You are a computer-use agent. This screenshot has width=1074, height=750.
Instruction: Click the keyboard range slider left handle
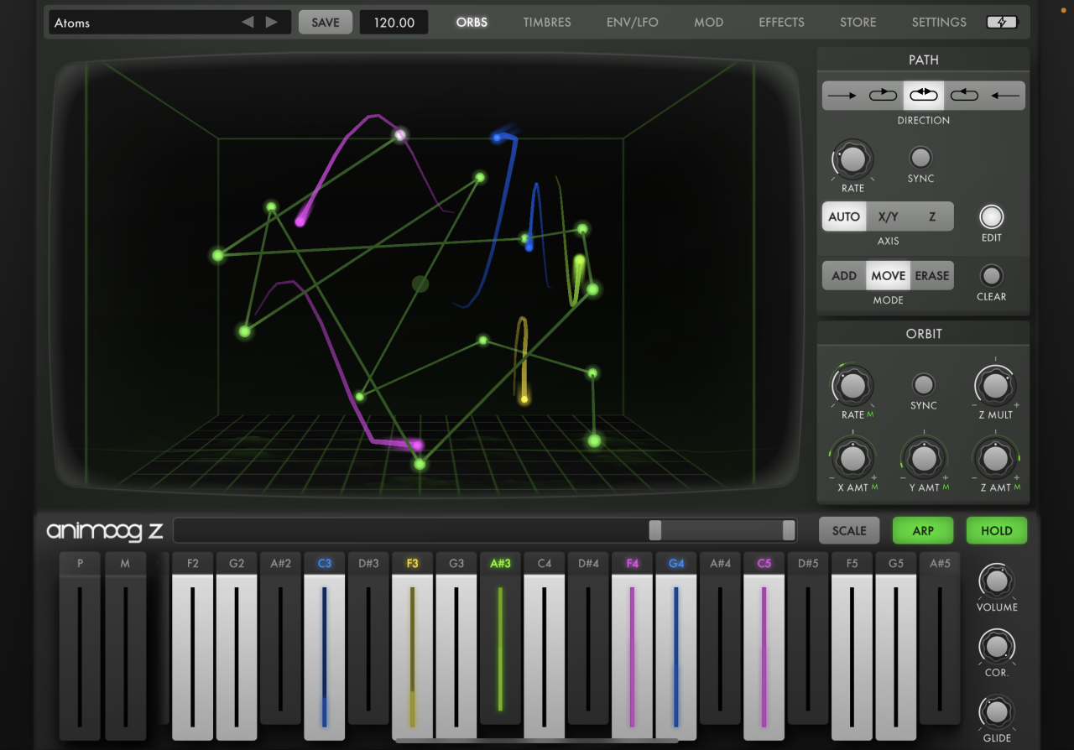[655, 530]
